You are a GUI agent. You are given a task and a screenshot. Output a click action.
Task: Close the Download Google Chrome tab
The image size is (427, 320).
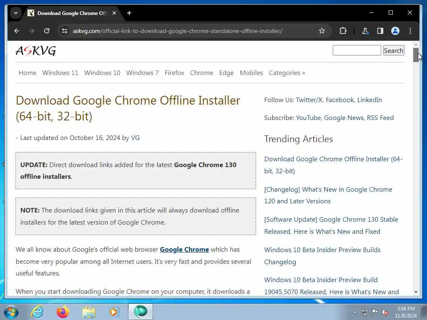[114, 13]
